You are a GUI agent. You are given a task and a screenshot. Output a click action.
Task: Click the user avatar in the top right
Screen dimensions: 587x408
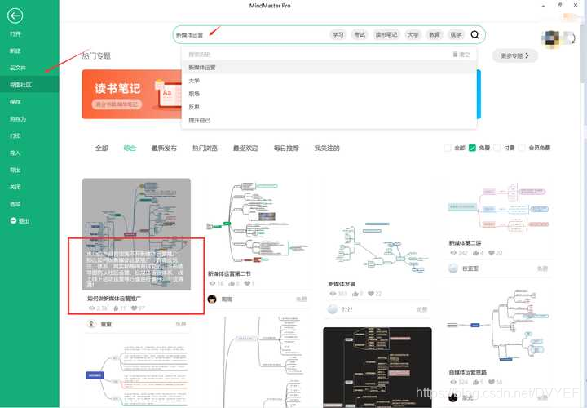(553, 38)
